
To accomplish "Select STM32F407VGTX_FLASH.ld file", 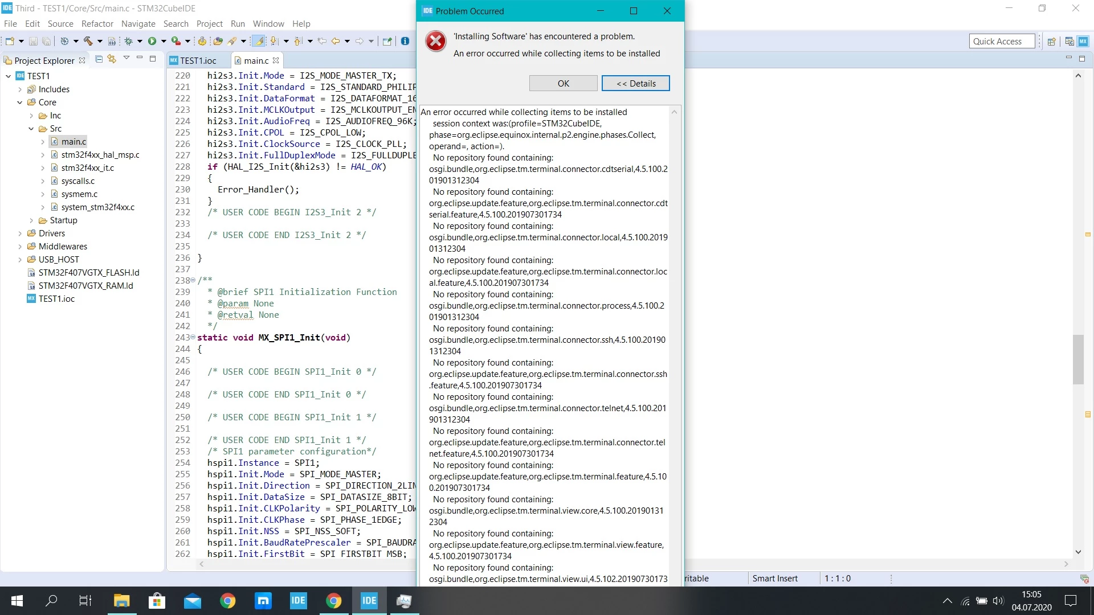I will tap(89, 273).
